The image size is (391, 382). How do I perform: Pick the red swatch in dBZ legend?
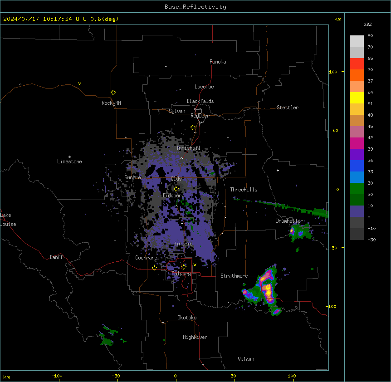coord(357,64)
